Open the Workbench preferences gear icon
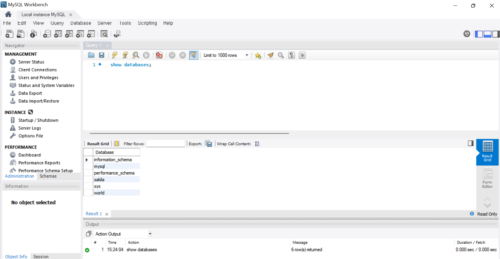Image resolution: width=500 pixels, height=259 pixels. tap(467, 34)
